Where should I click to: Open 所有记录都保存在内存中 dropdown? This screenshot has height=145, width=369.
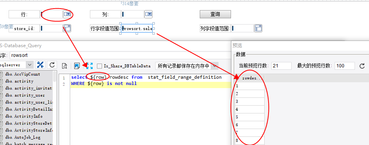pyautogui.click(x=214, y=66)
